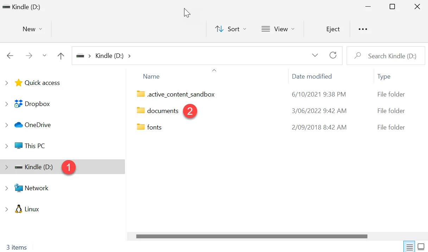Eject the Kindle drive
This screenshot has width=428, height=252.
(x=333, y=29)
